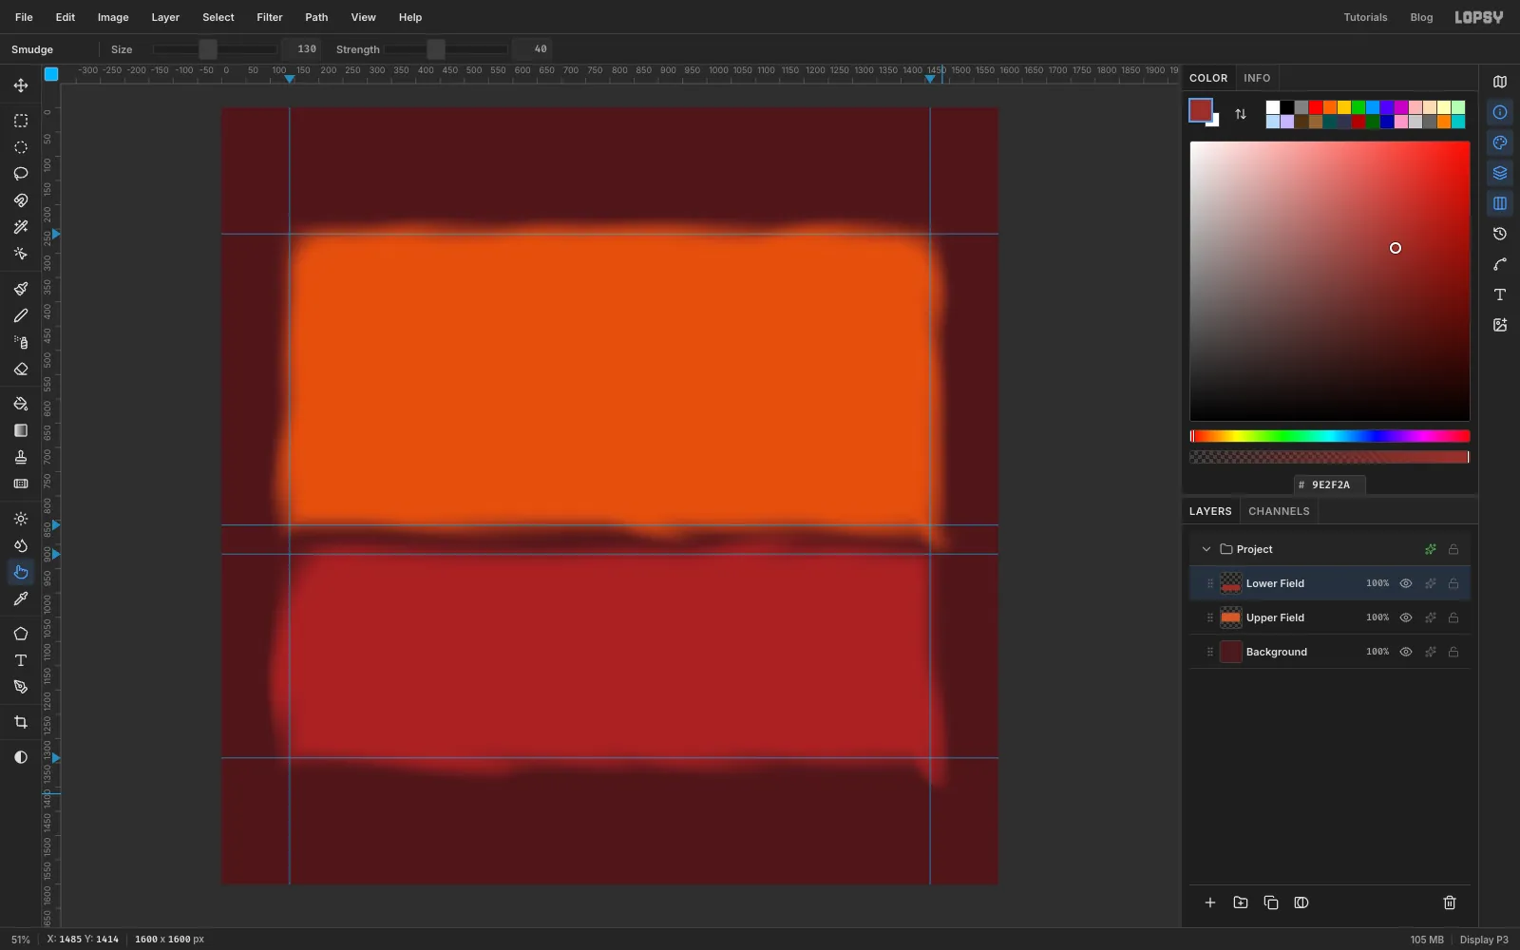The height and width of the screenshot is (950, 1520).
Task: Edit the hex color field 9E2F2A
Action: click(x=1330, y=484)
